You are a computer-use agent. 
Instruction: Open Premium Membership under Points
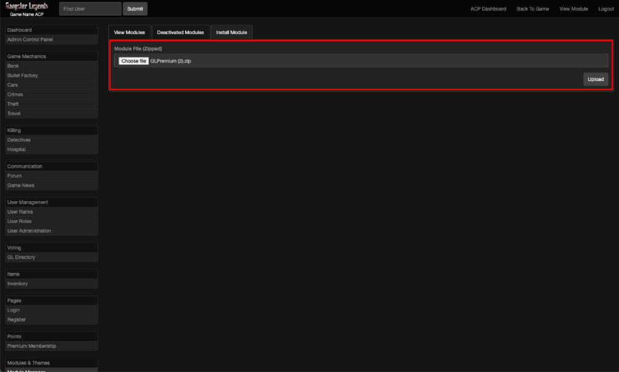[x=32, y=346]
